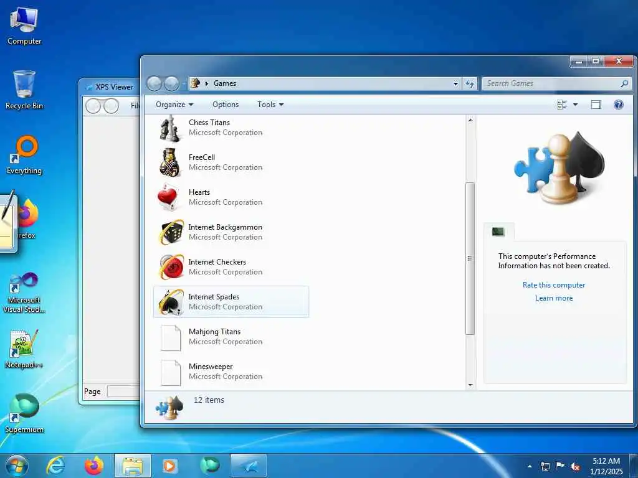Click the Mahjong Titans name text
Viewport: 638px width, 478px height.
pyautogui.click(x=214, y=332)
